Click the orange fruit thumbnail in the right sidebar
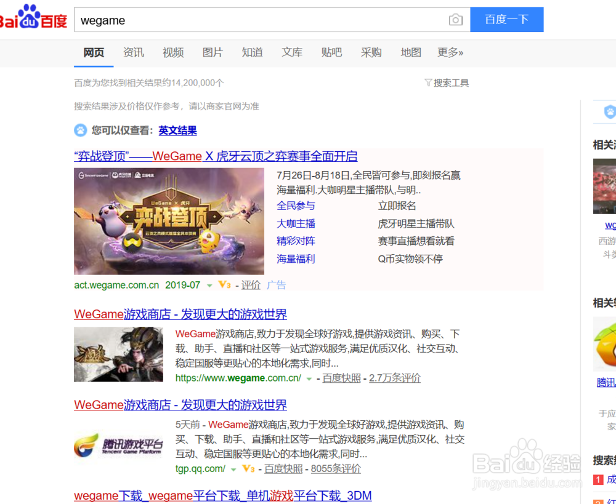Viewport: 616px width, 504px height. pyautogui.click(x=605, y=344)
